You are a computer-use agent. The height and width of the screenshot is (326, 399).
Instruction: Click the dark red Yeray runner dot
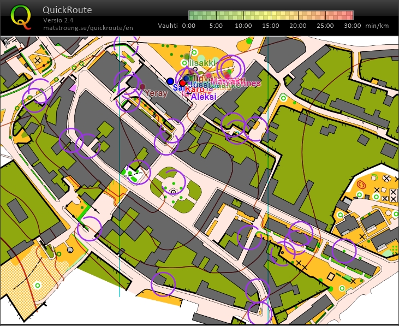click(x=142, y=87)
